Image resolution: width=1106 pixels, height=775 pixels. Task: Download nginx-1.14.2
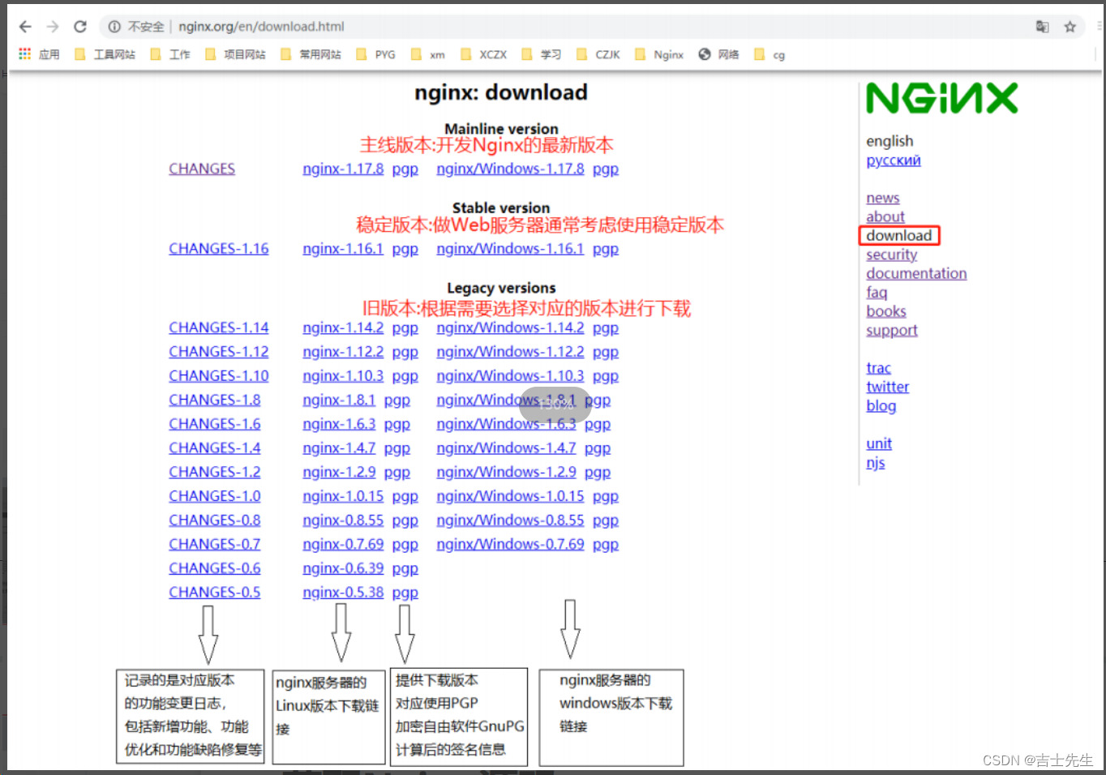pyautogui.click(x=343, y=328)
